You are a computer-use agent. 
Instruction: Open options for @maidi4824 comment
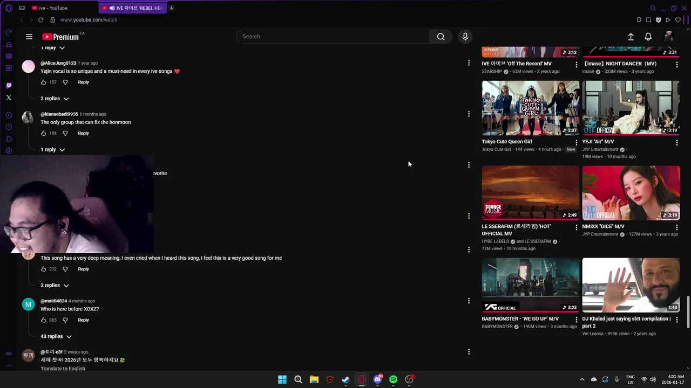tap(469, 301)
